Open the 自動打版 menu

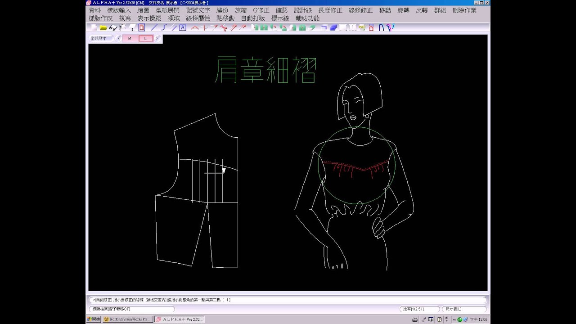(x=253, y=18)
